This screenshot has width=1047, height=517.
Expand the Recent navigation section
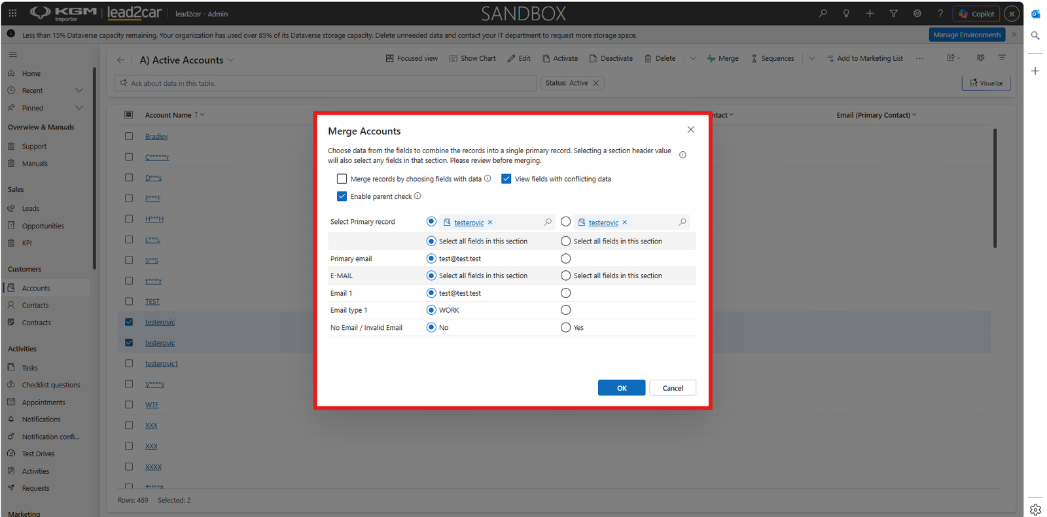[79, 90]
